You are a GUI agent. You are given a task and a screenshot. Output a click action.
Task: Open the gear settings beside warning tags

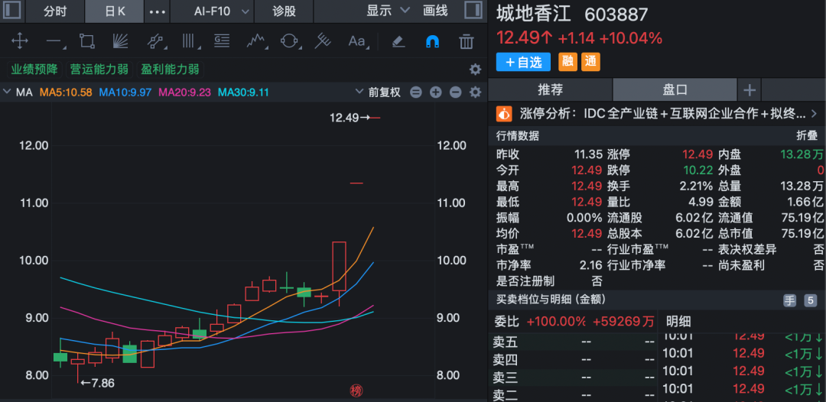coord(475,70)
